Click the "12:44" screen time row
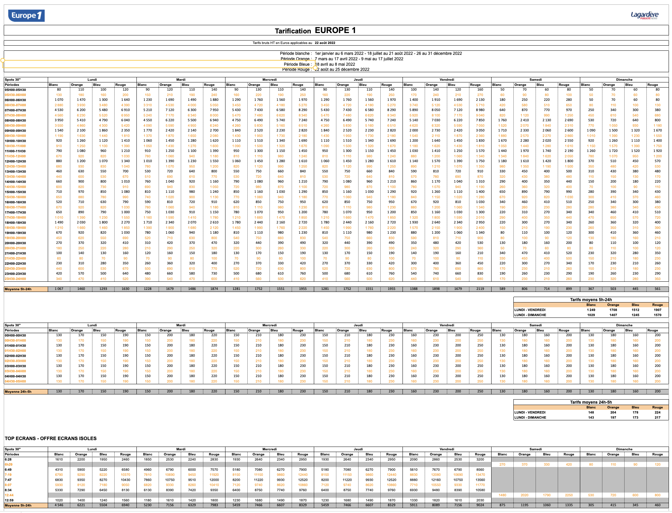This screenshot has width=672, height=513. click(x=9, y=495)
